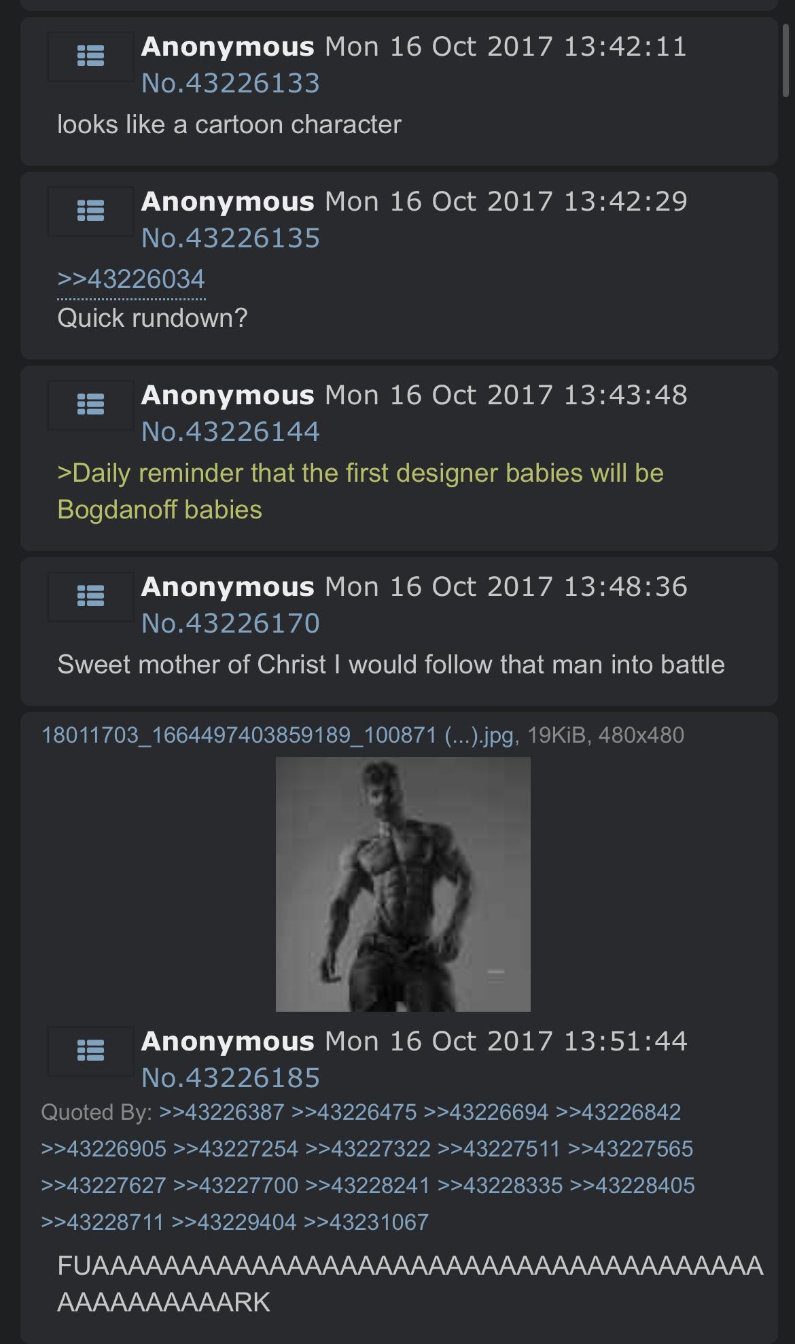Click post number No.43226144

230,431
